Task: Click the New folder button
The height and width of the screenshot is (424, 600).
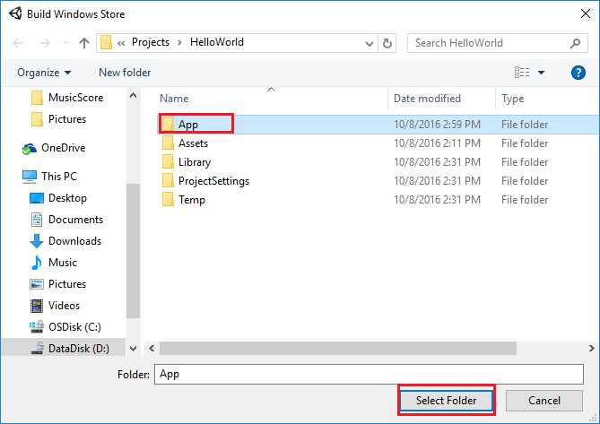Action: [x=125, y=73]
